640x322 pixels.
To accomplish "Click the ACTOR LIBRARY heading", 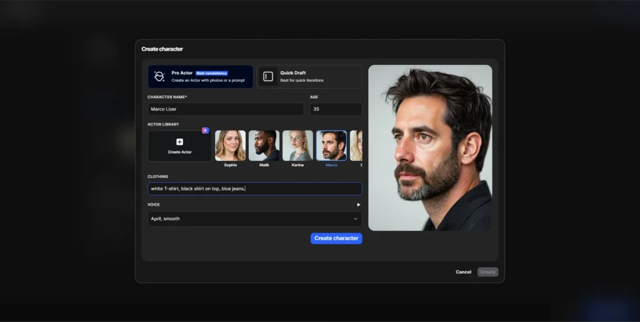I will click(163, 124).
